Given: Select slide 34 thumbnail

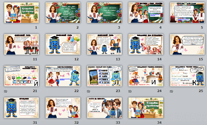Looking at the screenshot, I should tap(146, 108).
